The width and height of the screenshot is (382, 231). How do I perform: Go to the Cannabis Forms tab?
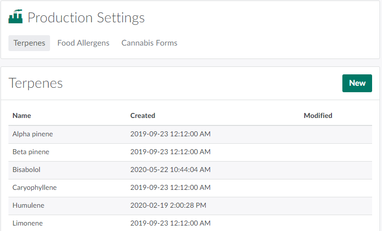pos(149,43)
